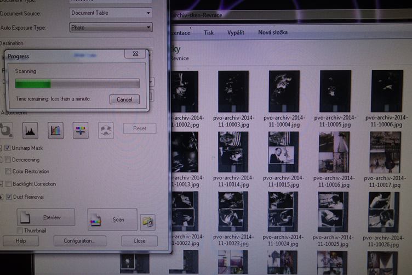Click file name pvo-archiv-2014-11-10003.jpg
412x275 pixels.
tap(233, 121)
